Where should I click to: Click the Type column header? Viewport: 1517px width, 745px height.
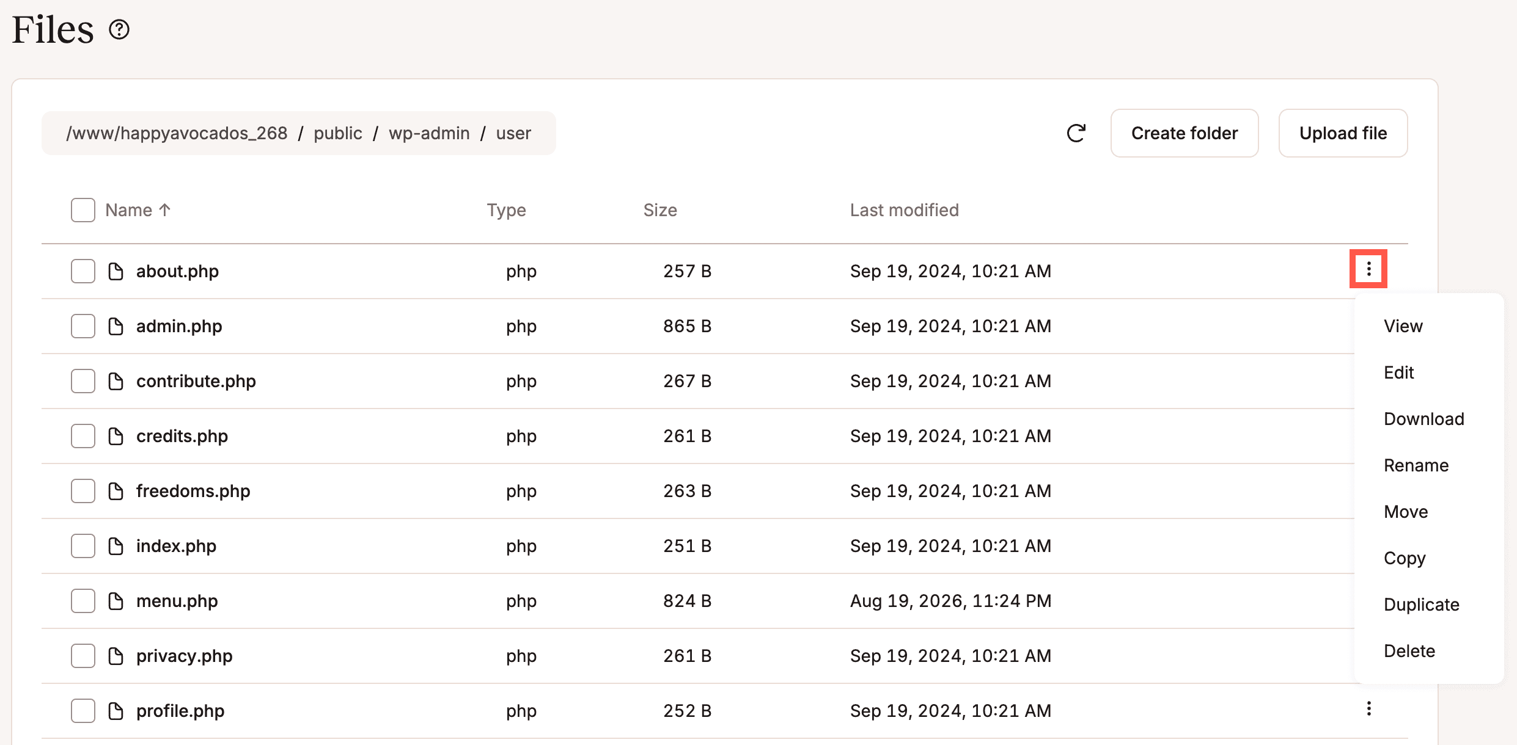tap(506, 210)
